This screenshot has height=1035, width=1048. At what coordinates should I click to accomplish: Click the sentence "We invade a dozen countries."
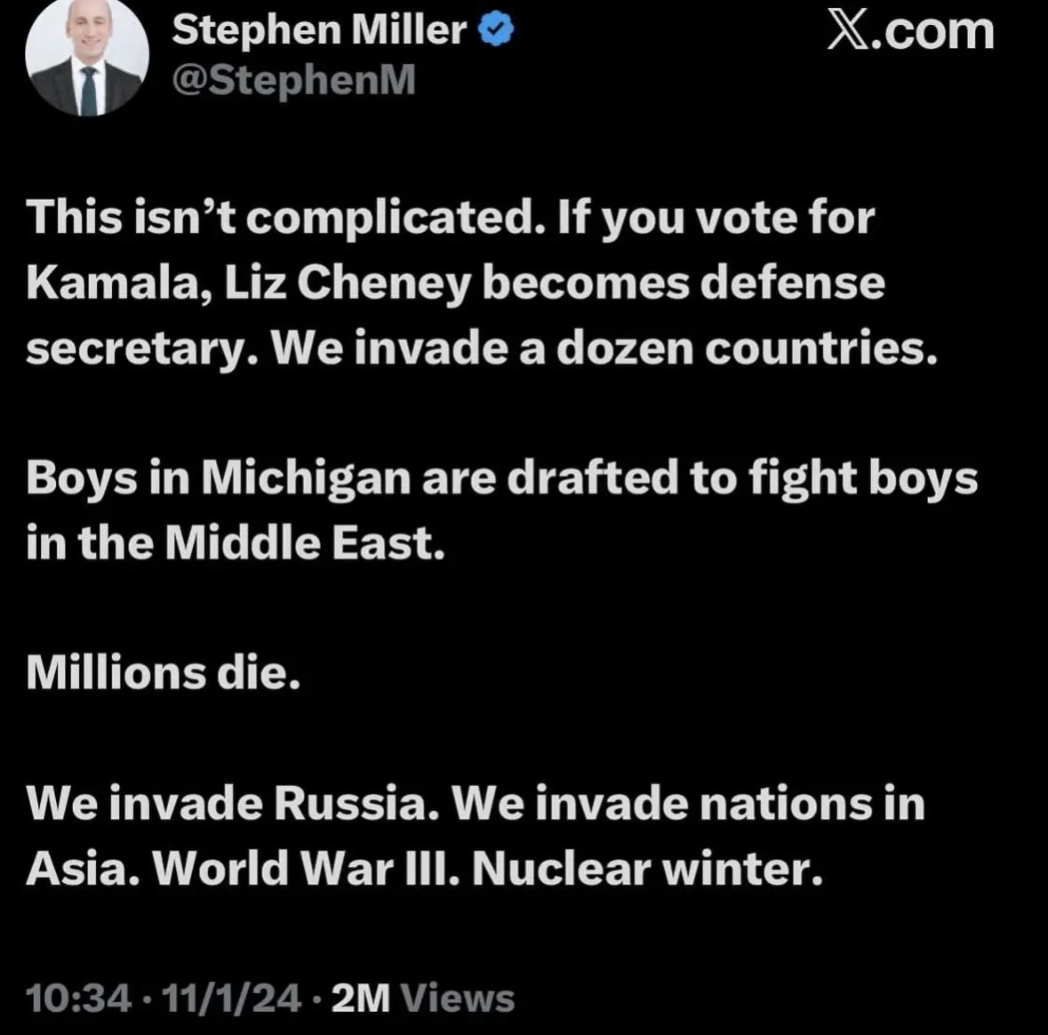pos(604,349)
